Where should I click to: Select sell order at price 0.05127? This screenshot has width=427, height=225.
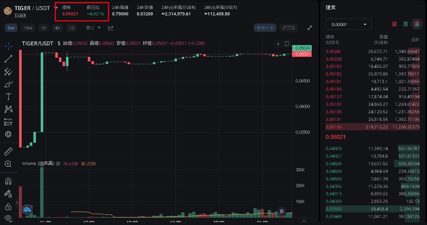click(373, 97)
